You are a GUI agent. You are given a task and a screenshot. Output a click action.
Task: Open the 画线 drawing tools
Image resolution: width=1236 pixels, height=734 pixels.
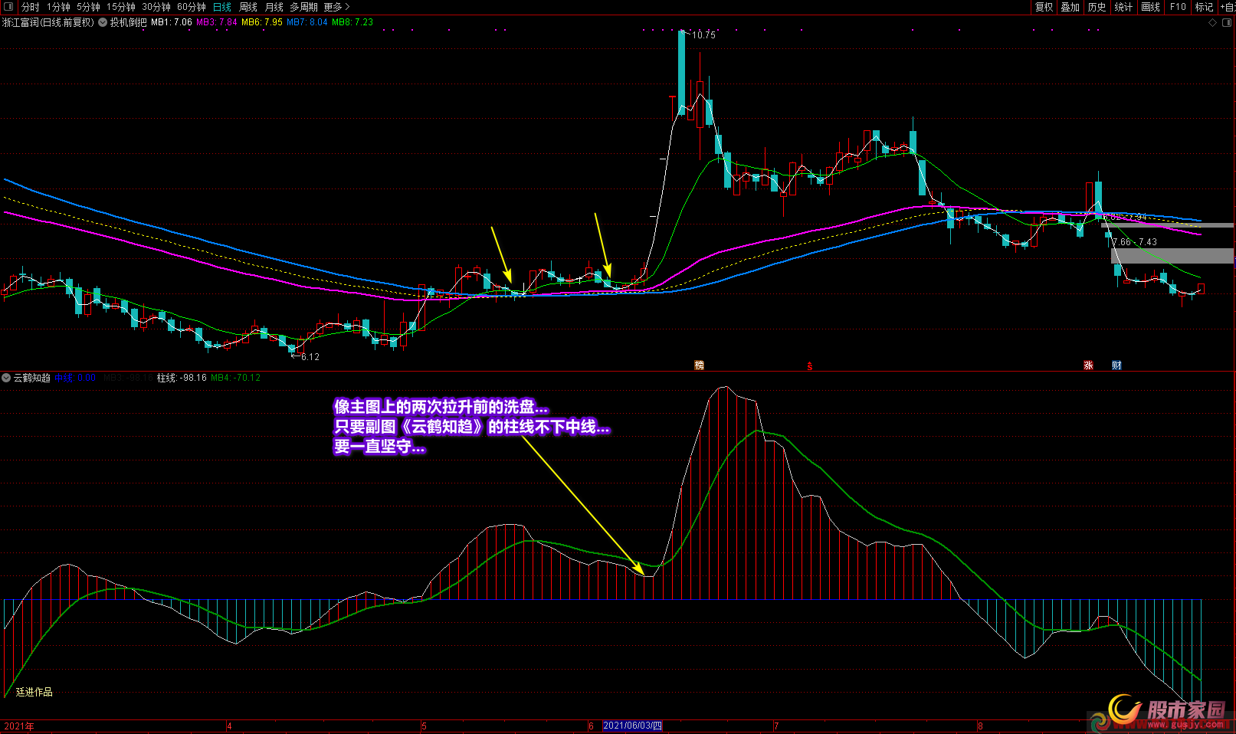click(x=1150, y=7)
